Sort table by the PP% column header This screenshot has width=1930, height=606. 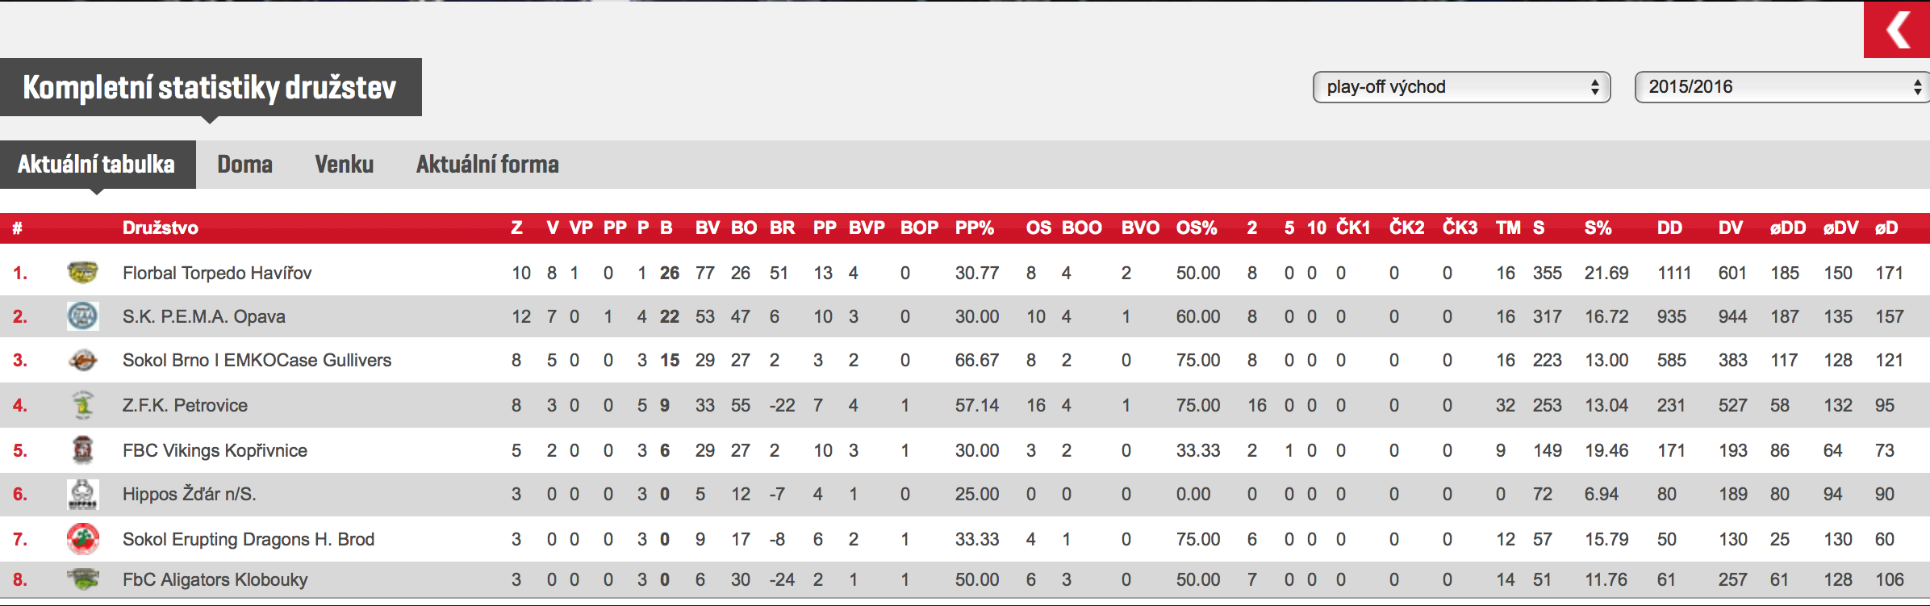tap(975, 228)
